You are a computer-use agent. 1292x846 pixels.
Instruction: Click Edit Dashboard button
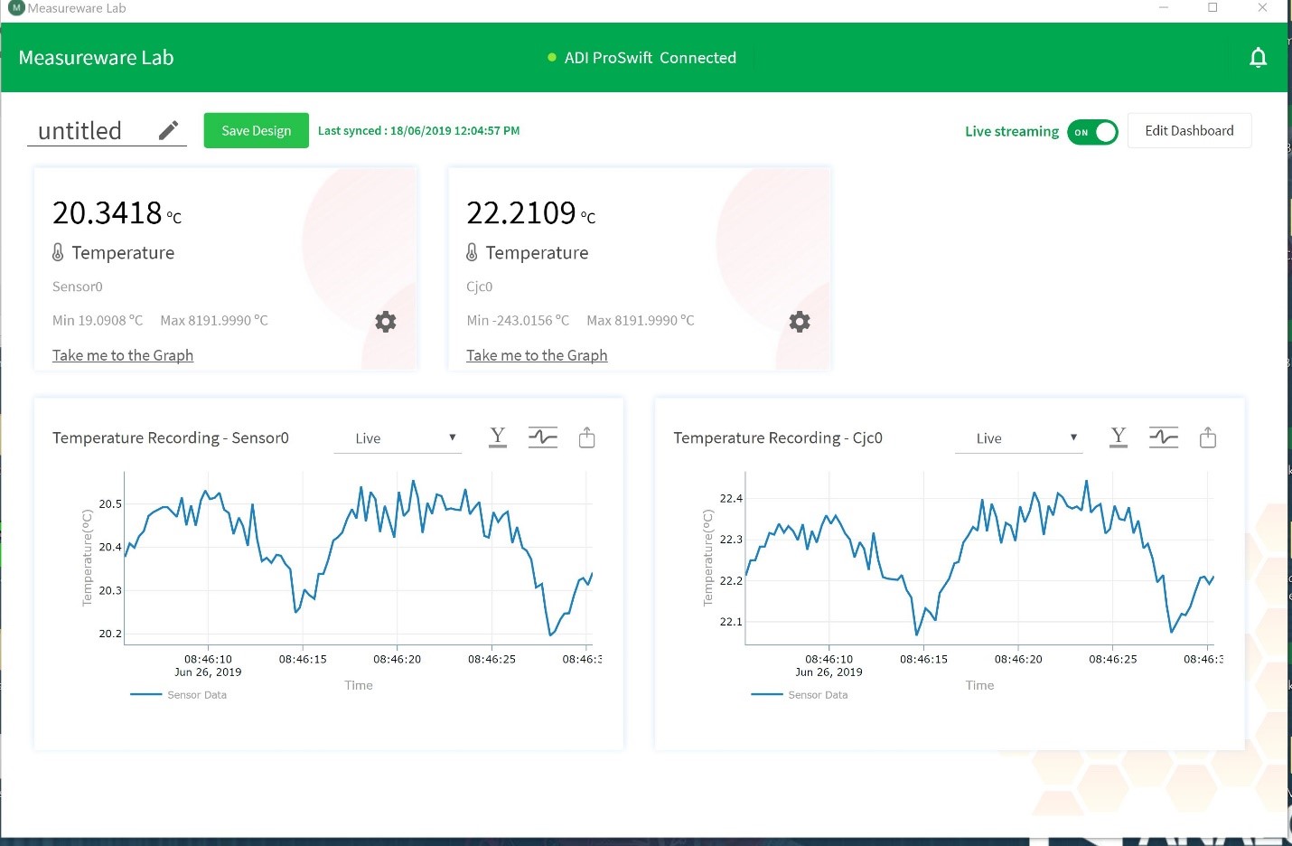pyautogui.click(x=1189, y=131)
